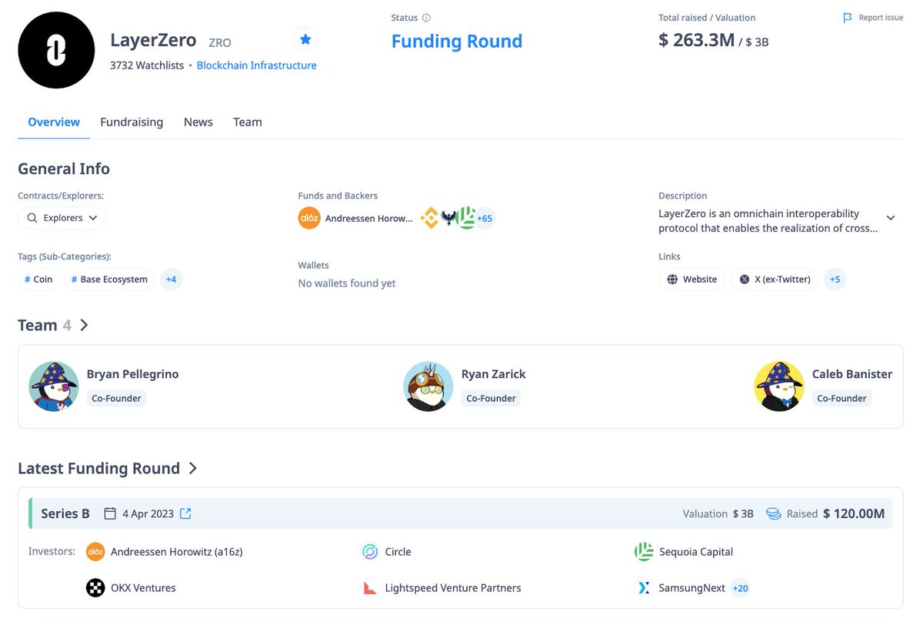Viewport: 923px width, 622px height.
Task: Open the Website link
Action: point(692,279)
